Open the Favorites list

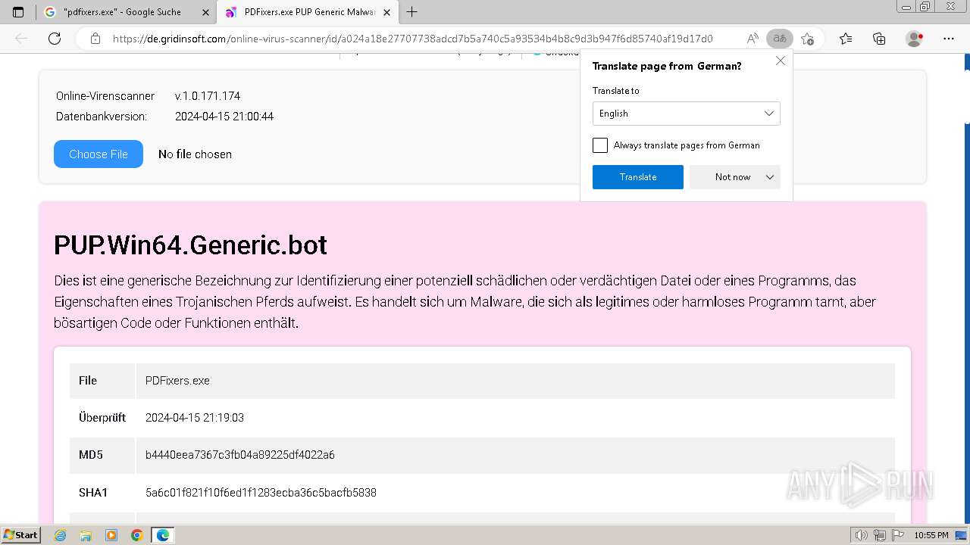pos(846,39)
